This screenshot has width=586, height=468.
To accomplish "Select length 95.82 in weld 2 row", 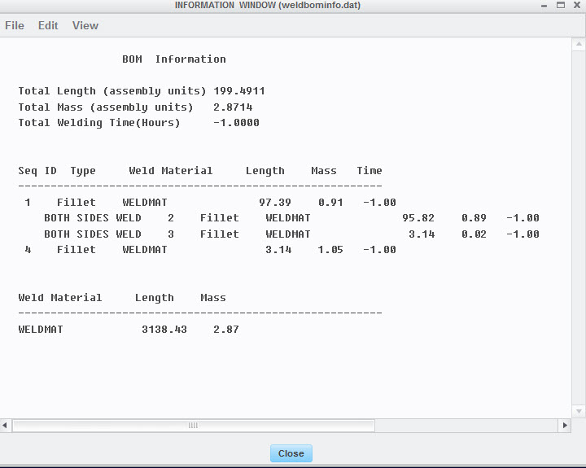I will click(418, 218).
